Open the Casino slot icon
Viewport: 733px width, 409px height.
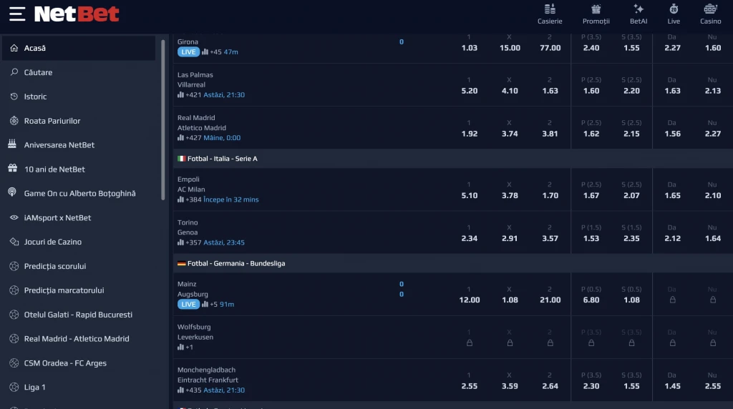tap(710, 9)
